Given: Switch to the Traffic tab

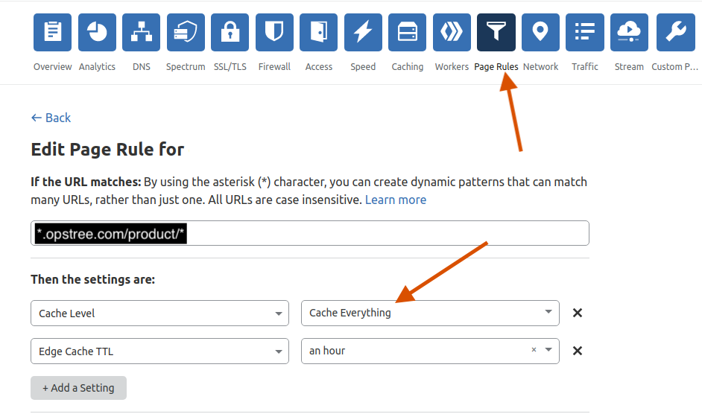Looking at the screenshot, I should click(585, 45).
